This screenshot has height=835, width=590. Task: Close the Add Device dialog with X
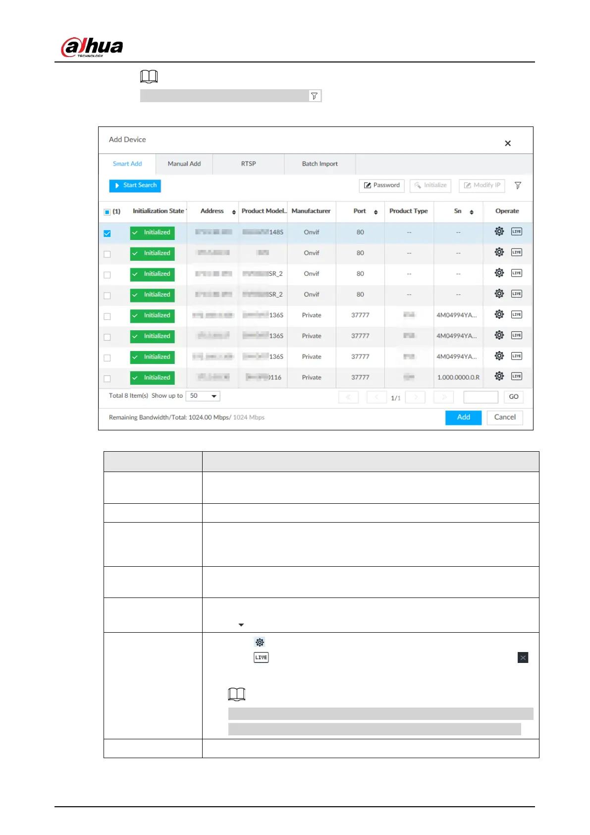pyautogui.click(x=508, y=143)
